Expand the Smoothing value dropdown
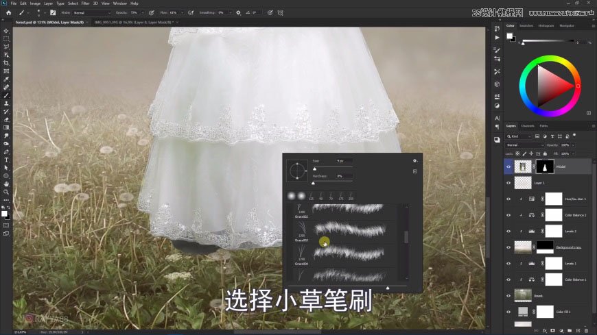 click(x=230, y=12)
